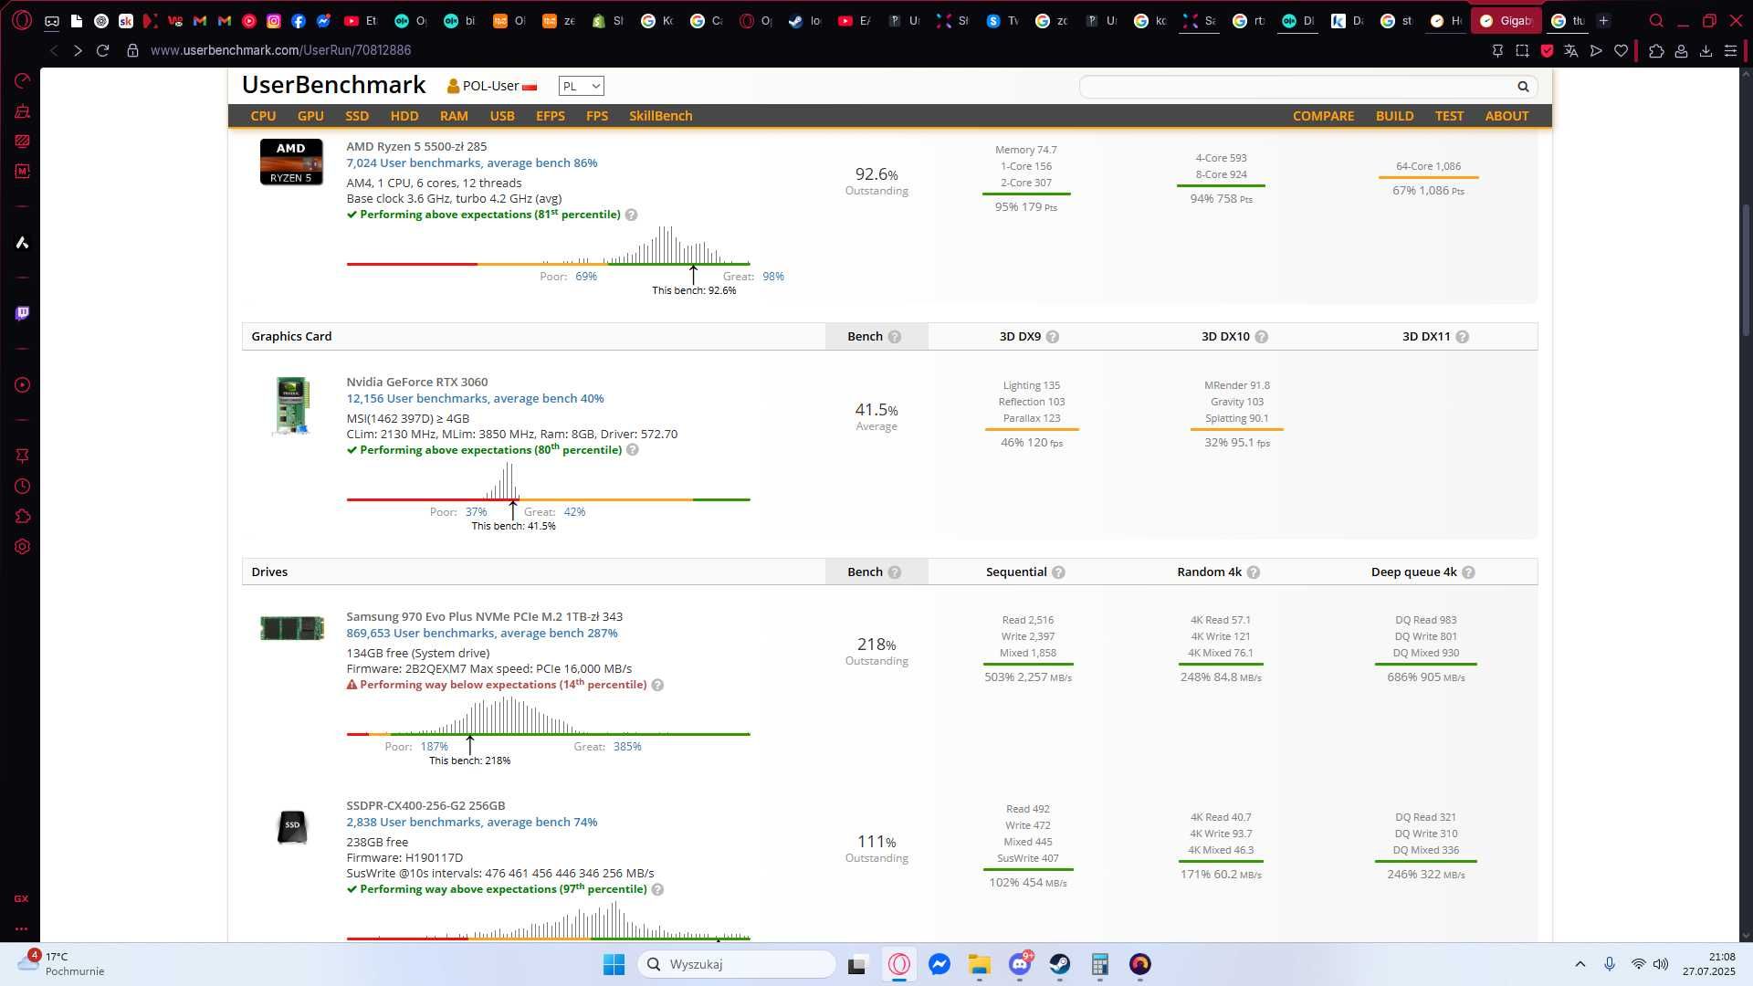Click Nvidia GeForce RTX 3060 heading
The image size is (1753, 986).
(x=416, y=382)
